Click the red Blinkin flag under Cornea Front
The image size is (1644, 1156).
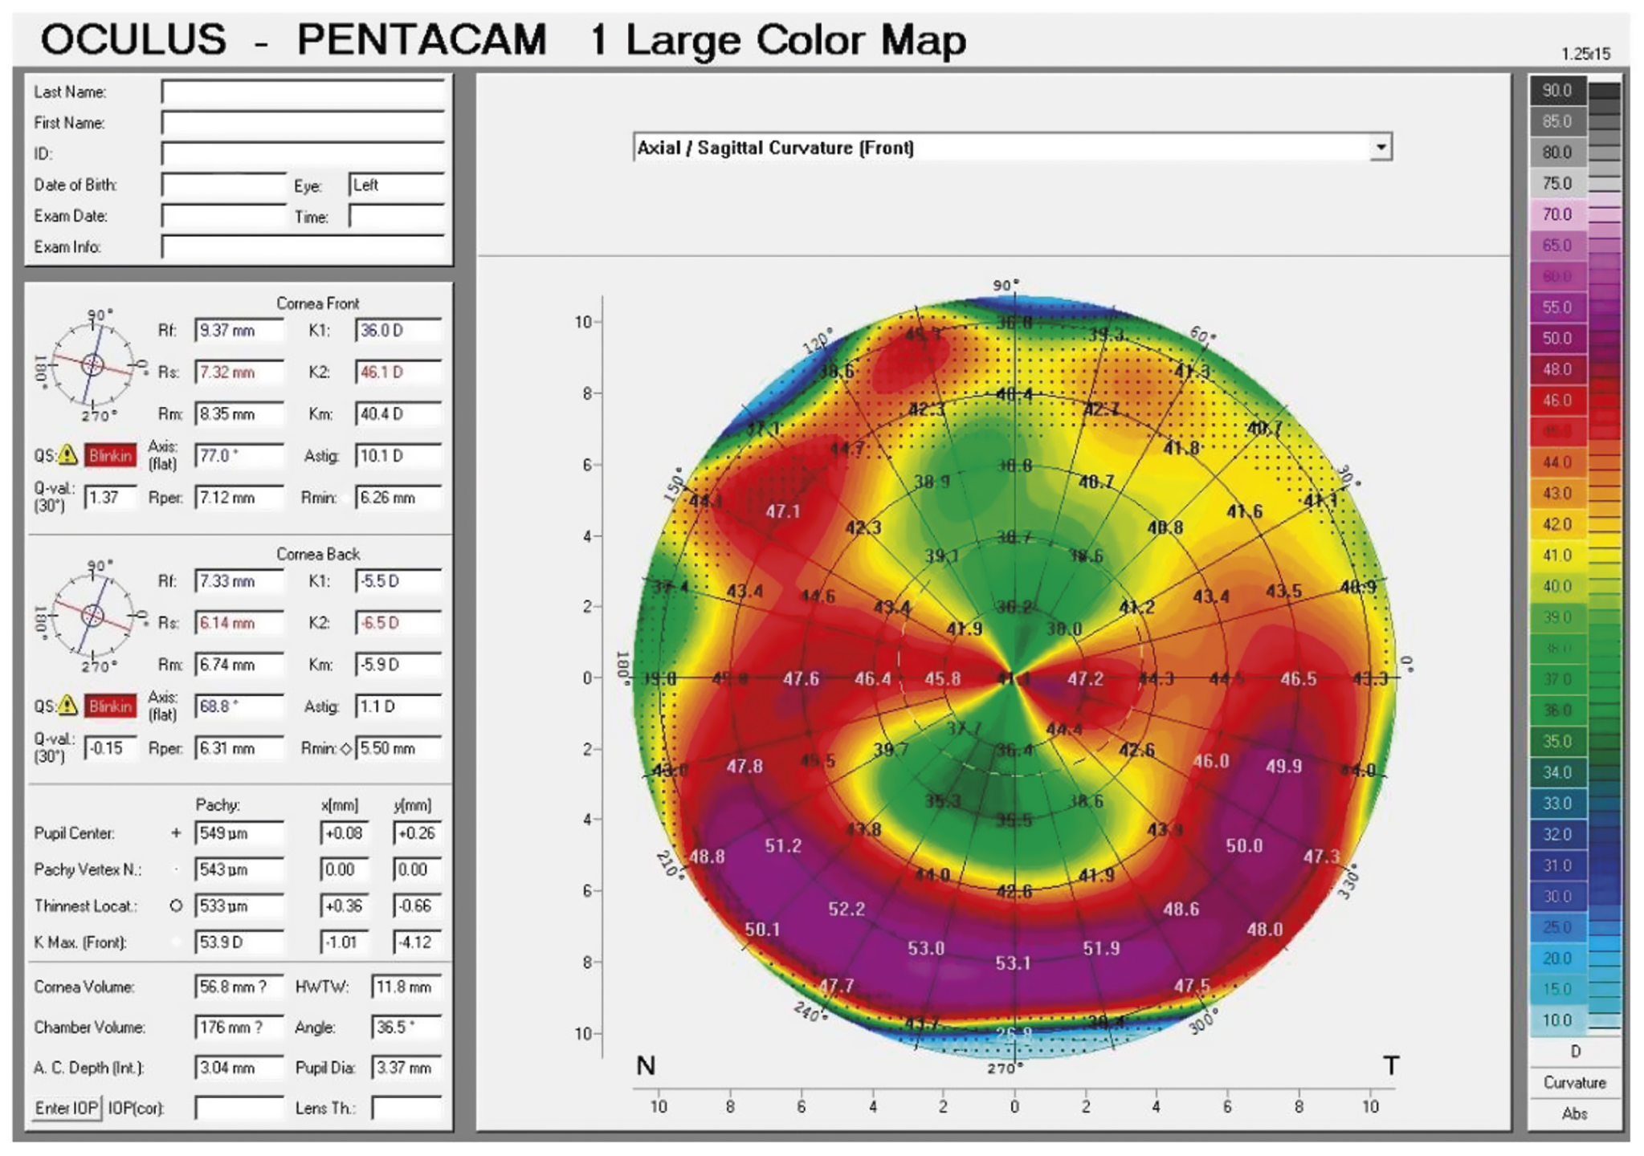[x=110, y=455]
